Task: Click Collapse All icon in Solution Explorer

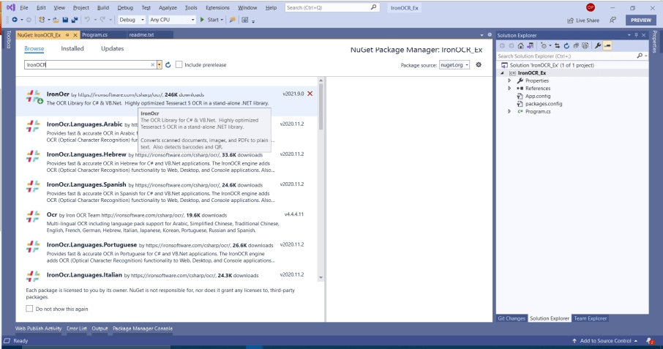Action: 576,45
